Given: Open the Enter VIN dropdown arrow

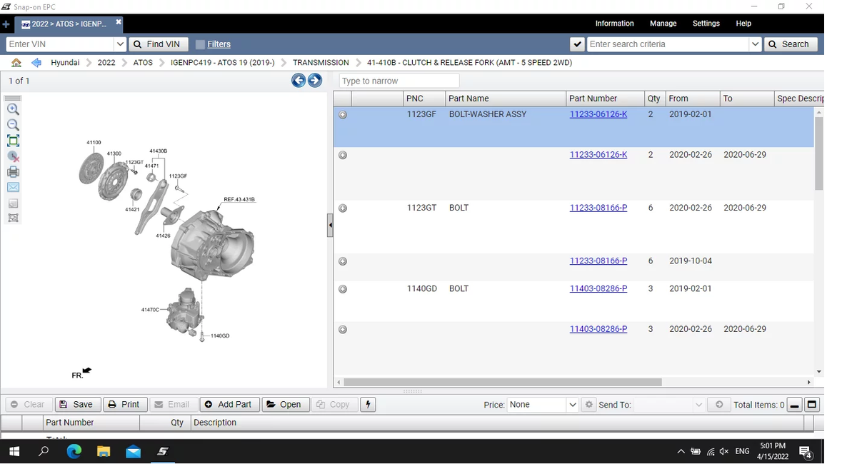Looking at the screenshot, I should [120, 44].
